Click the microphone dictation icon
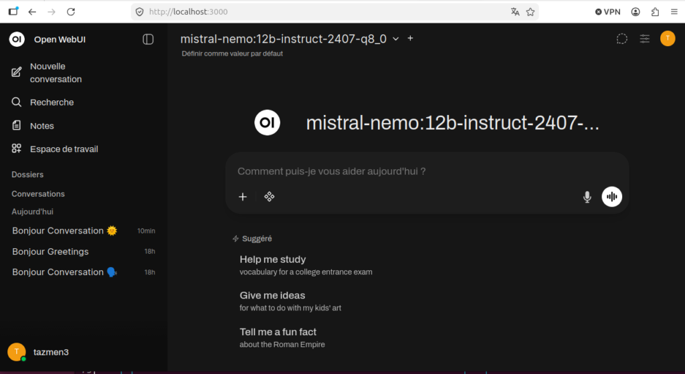Image resolution: width=685 pixels, height=374 pixels. pos(587,197)
